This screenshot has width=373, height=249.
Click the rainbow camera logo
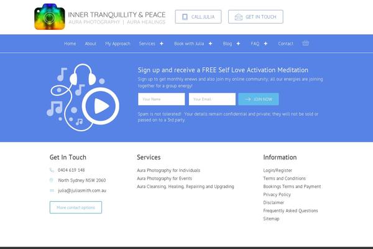point(50,17)
